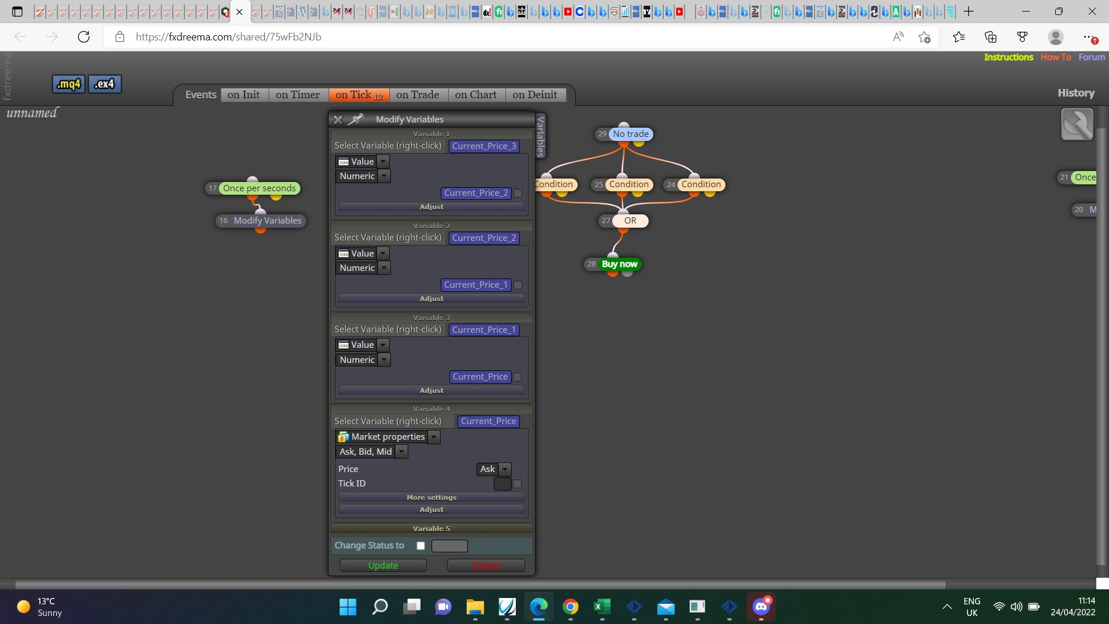Toggle the Tick ID checkbox
Image resolution: width=1109 pixels, height=624 pixels.
pyautogui.click(x=518, y=484)
